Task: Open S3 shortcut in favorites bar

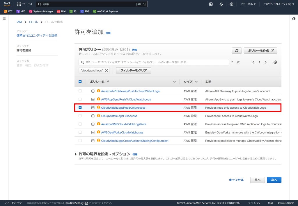Action: 73,11
